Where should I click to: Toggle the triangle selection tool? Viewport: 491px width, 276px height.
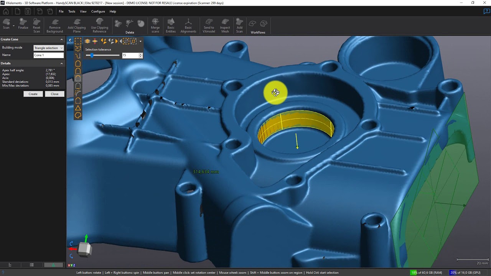coord(78,108)
